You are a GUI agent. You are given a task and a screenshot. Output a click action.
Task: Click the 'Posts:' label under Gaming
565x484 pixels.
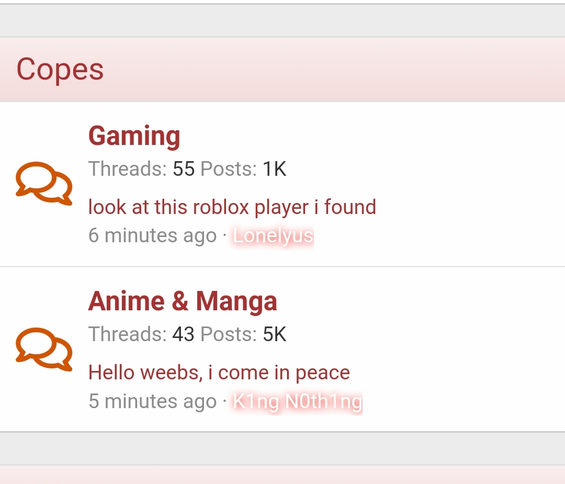[x=229, y=169]
